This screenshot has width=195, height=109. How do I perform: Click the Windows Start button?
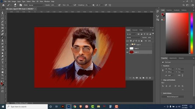[x=3, y=107]
